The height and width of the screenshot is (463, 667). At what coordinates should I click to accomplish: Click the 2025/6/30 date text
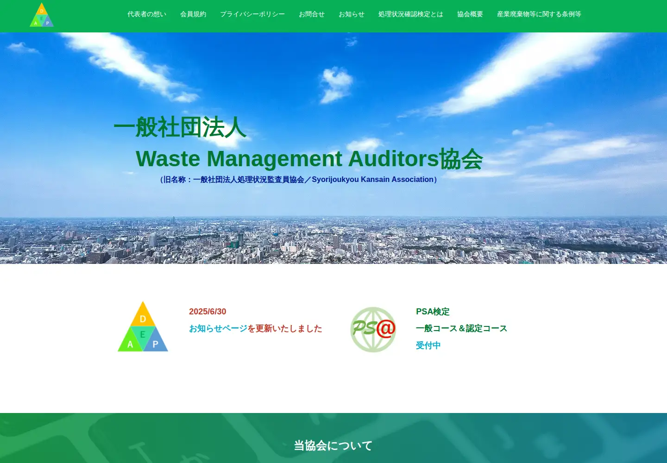(x=208, y=312)
